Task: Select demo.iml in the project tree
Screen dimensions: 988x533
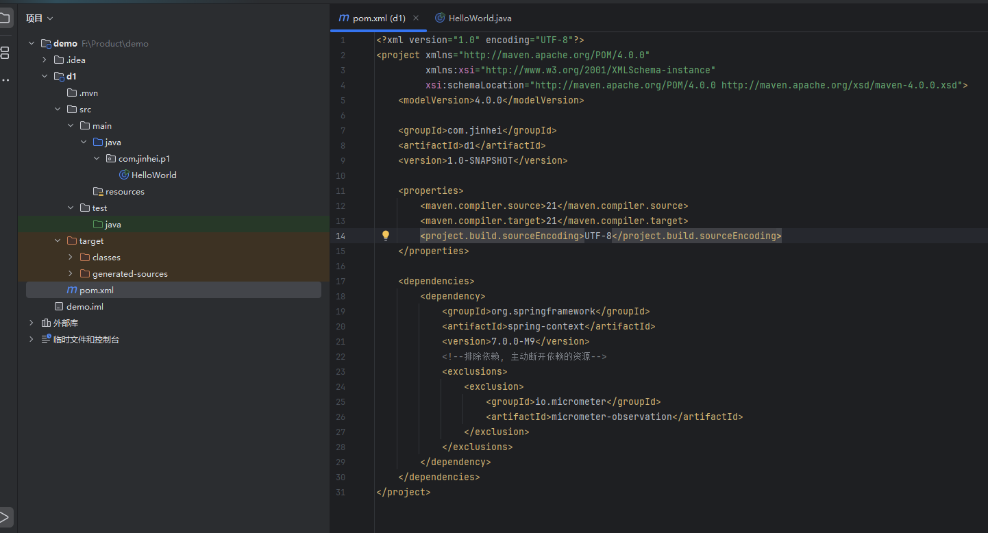Action: (x=85, y=306)
